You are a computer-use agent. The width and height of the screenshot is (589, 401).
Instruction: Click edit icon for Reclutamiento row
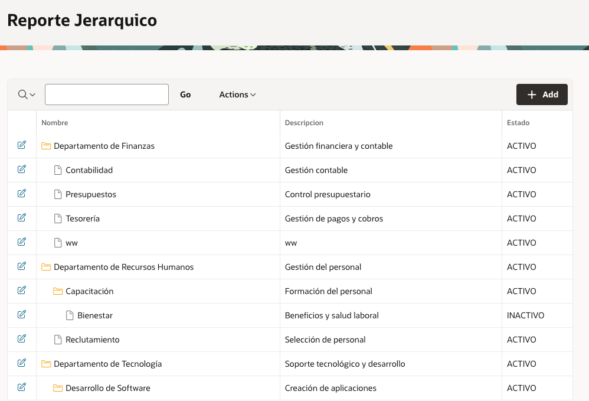(22, 339)
